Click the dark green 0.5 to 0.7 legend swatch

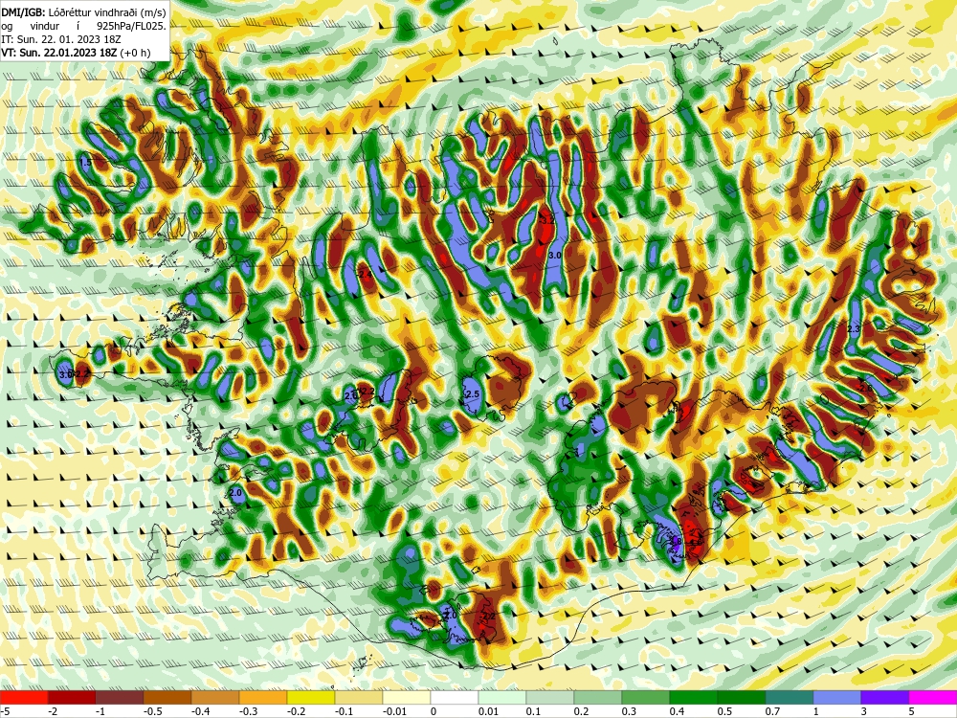click(742, 697)
